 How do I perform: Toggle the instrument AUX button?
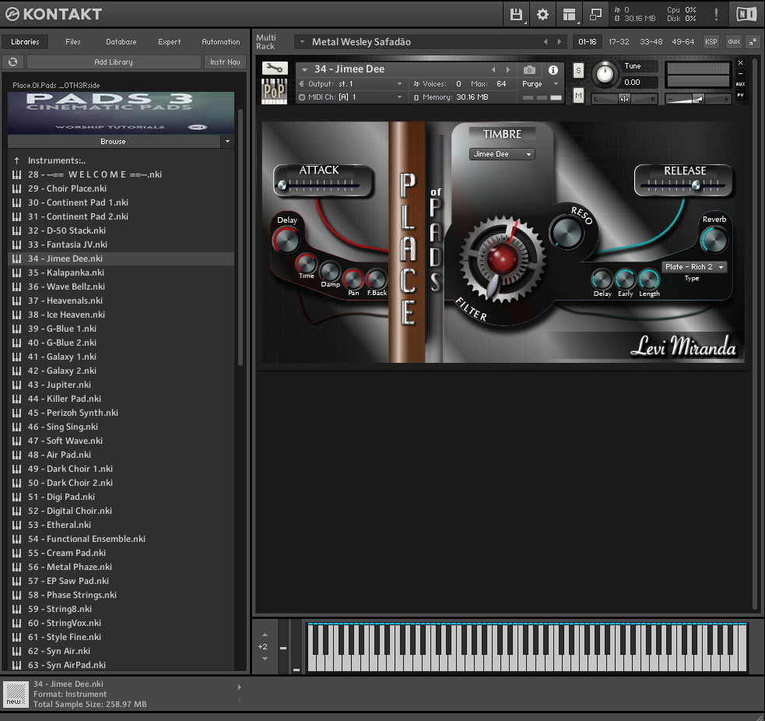coord(741,84)
